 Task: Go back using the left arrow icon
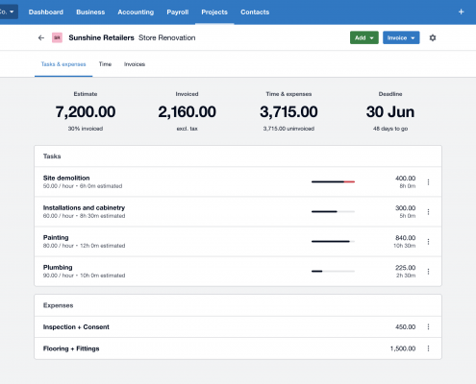41,37
